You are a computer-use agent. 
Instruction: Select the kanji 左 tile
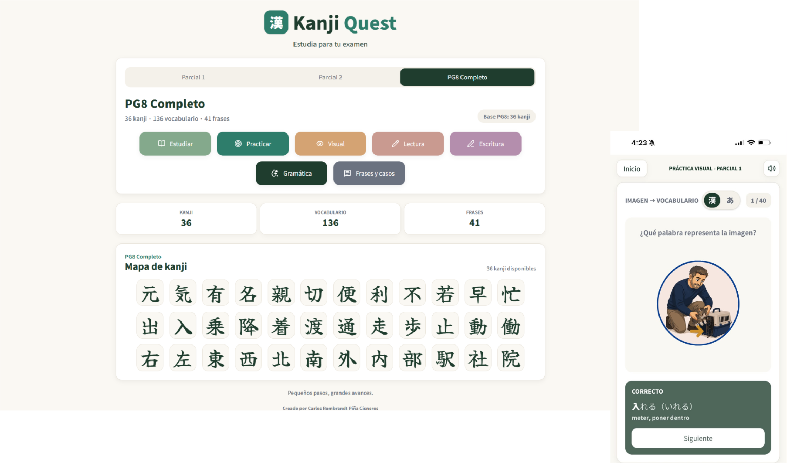(x=183, y=358)
